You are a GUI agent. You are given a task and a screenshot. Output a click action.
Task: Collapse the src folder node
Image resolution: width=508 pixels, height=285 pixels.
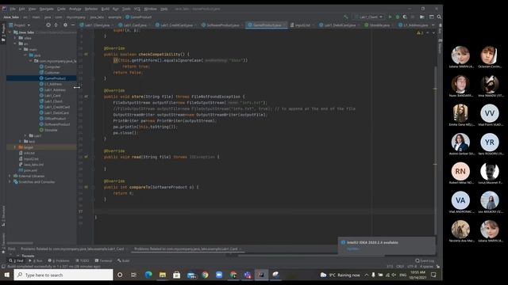(x=15, y=44)
